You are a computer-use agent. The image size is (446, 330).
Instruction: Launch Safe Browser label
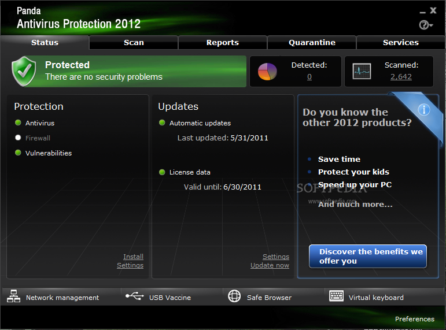(x=269, y=298)
